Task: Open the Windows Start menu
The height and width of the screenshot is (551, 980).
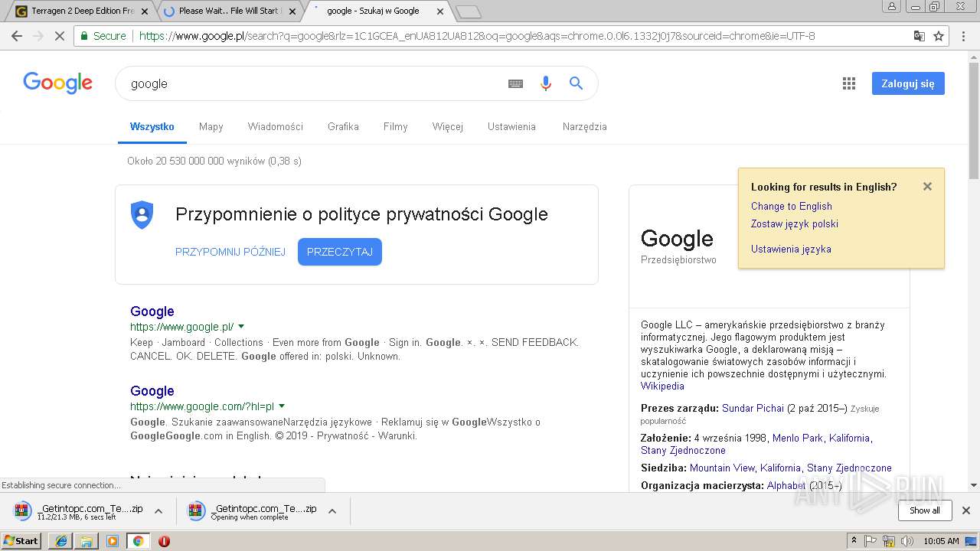Action: pos(21,540)
